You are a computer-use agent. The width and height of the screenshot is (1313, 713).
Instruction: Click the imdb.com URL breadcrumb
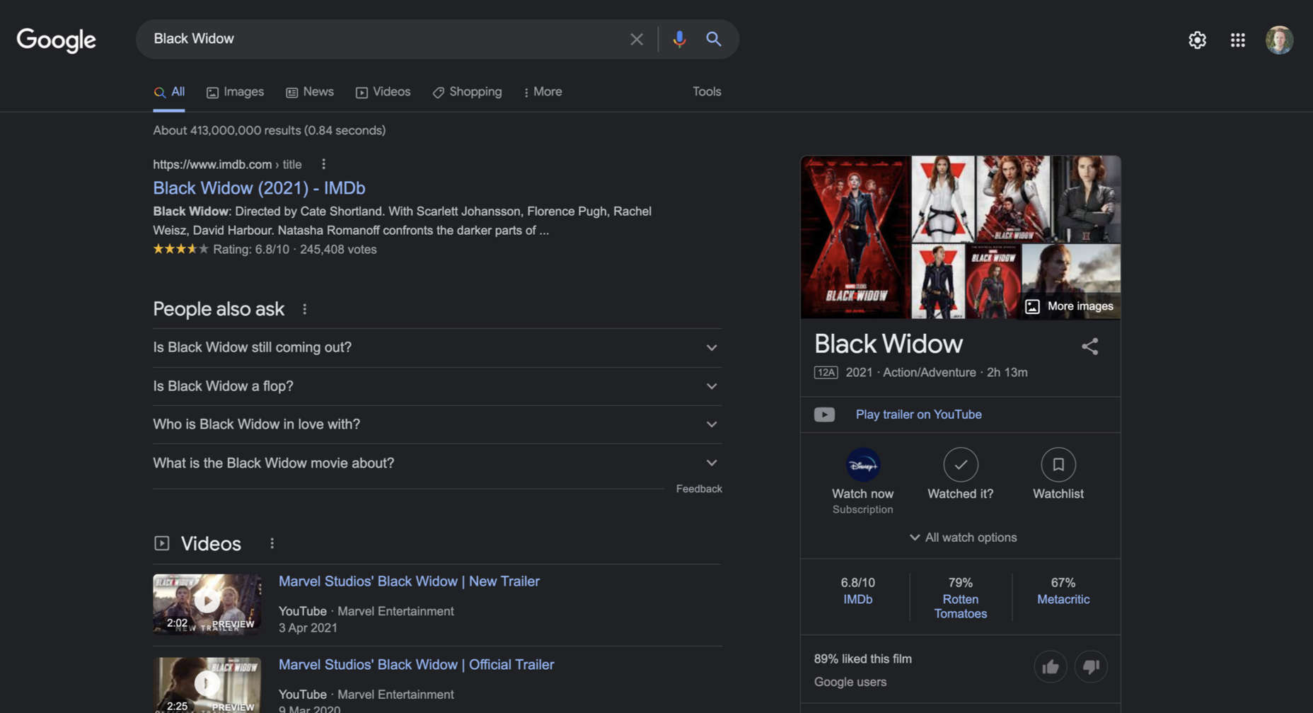coord(227,165)
